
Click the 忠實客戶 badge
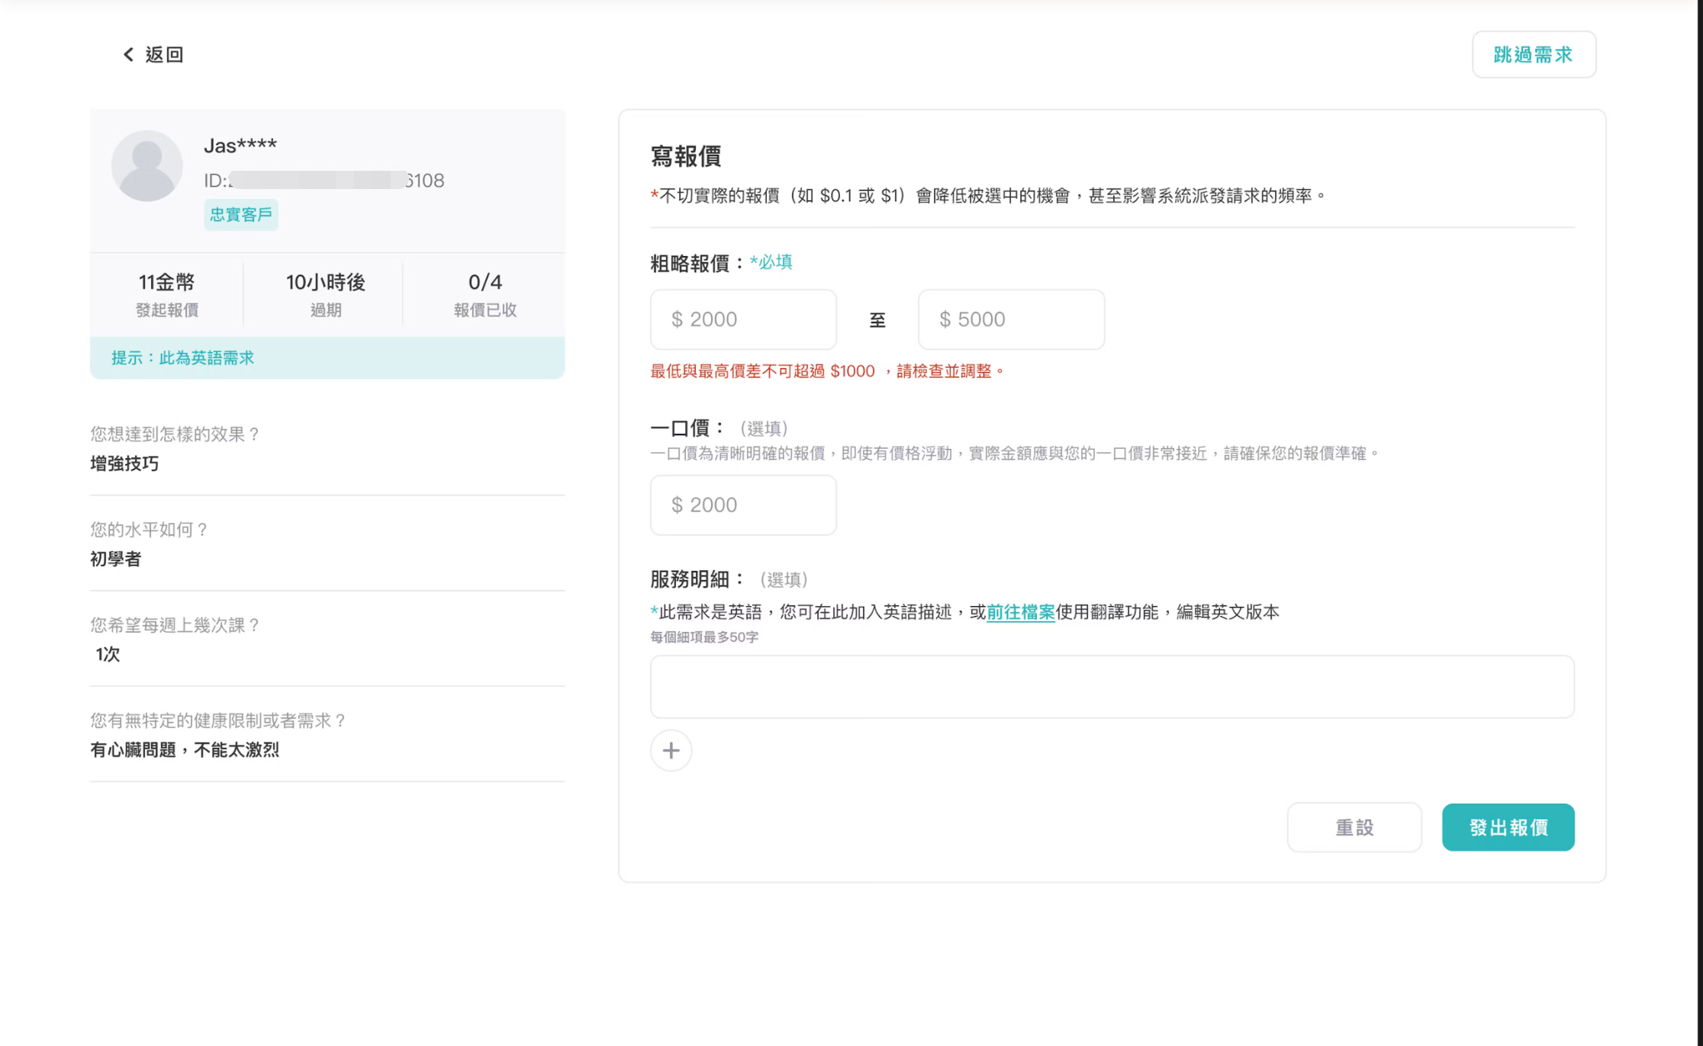pos(241,215)
